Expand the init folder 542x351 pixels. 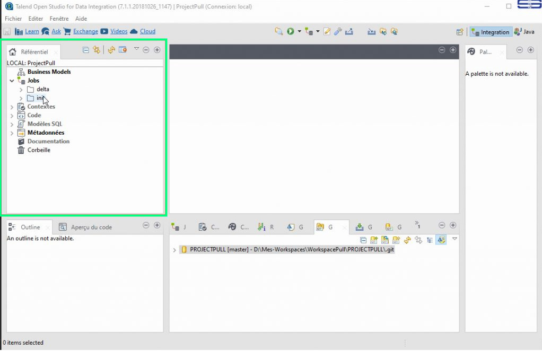point(21,99)
